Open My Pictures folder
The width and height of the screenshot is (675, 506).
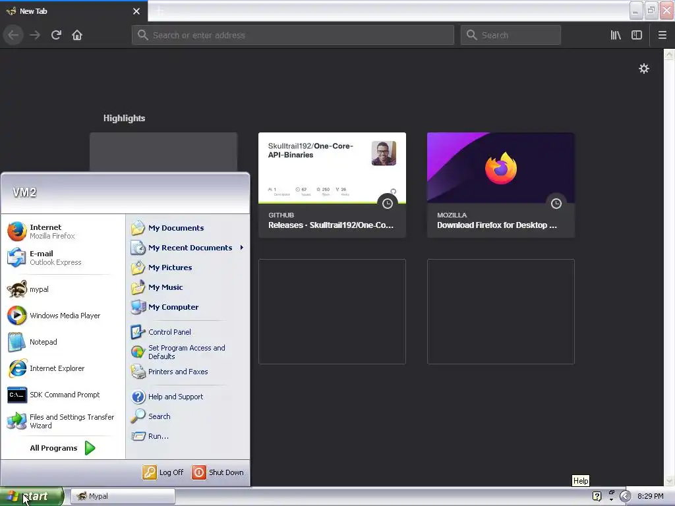(x=188, y=267)
